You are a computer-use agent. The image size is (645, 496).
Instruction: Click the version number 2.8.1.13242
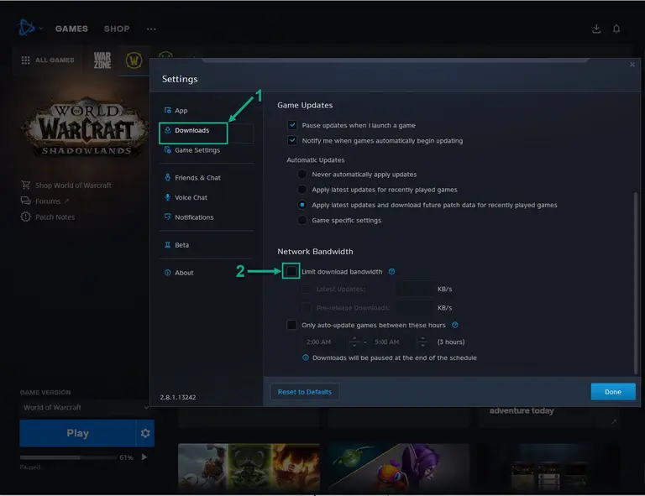point(178,397)
